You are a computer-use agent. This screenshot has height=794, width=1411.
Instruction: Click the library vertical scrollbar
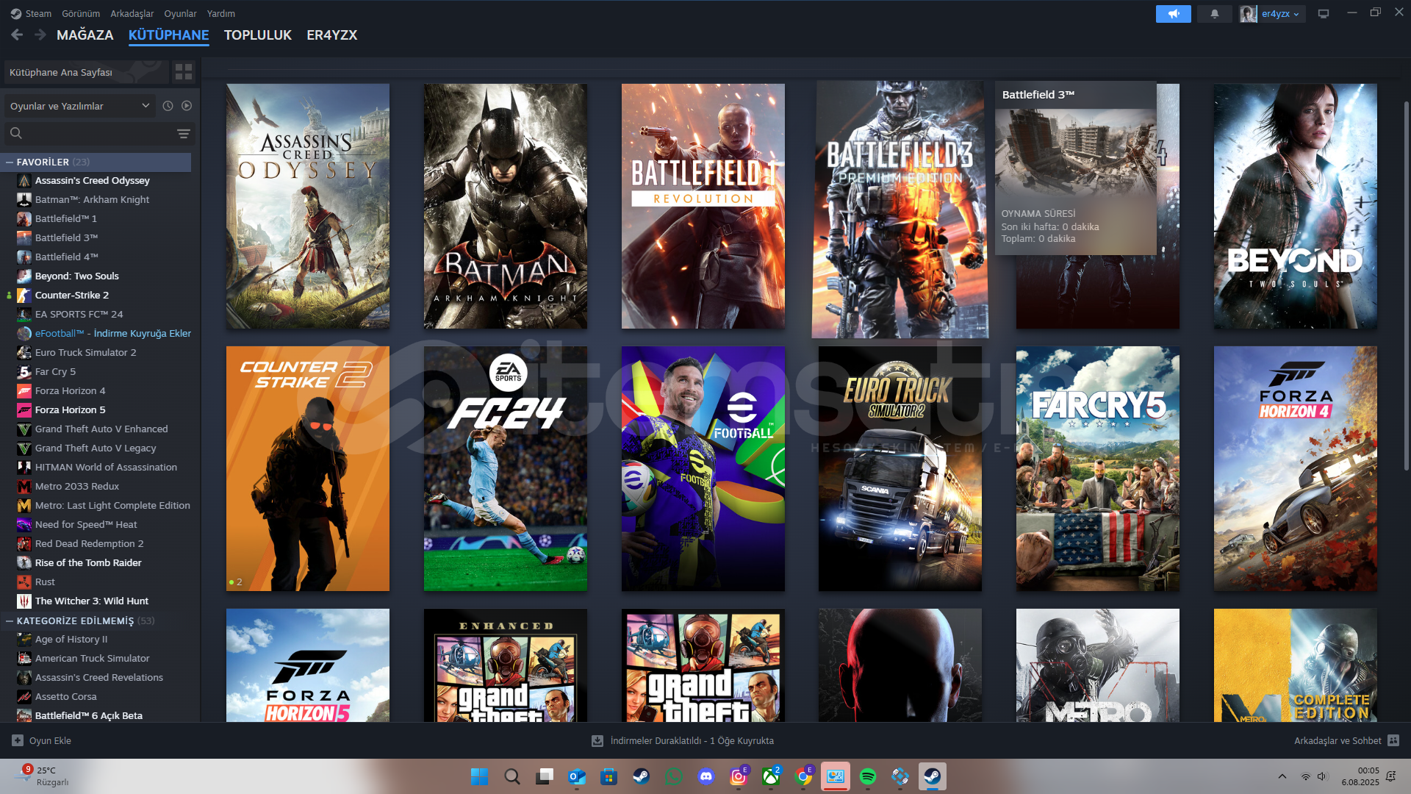[1406, 287]
